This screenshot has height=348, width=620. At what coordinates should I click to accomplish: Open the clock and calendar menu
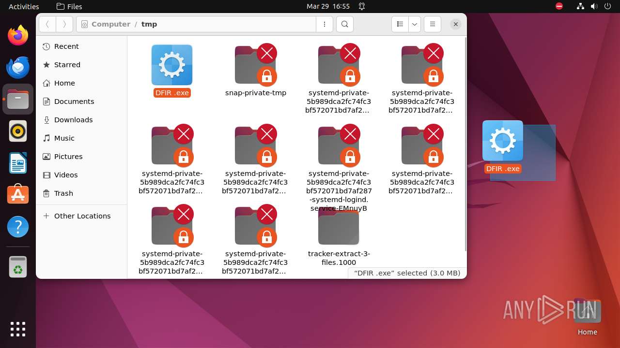coord(328,6)
